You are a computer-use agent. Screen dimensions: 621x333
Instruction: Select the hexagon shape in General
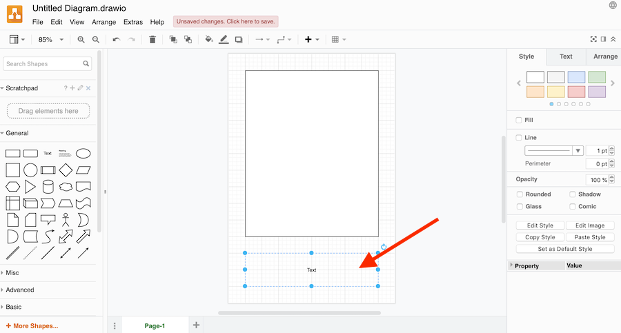coord(12,187)
